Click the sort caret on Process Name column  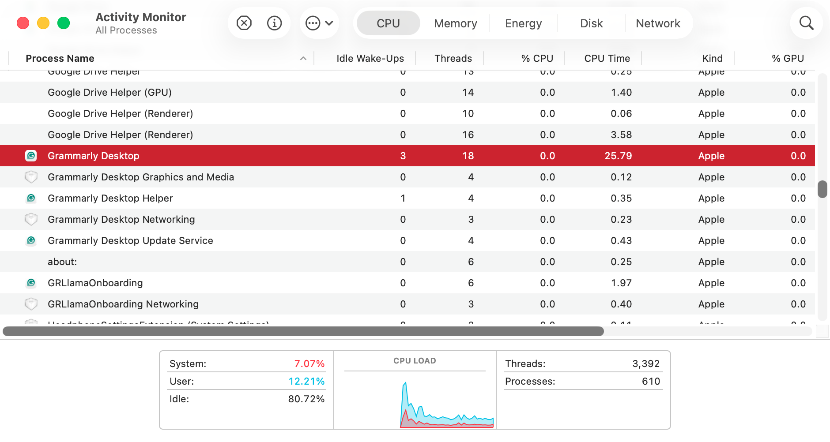[x=303, y=58]
